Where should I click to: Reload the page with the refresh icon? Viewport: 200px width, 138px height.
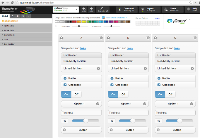(x=12, y=3)
